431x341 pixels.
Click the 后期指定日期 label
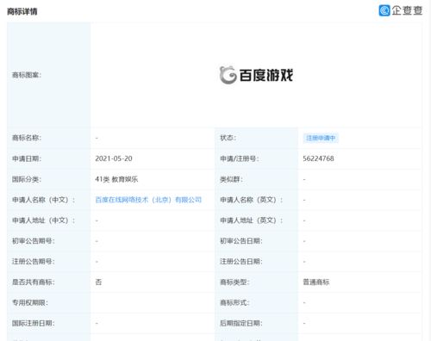pos(241,324)
